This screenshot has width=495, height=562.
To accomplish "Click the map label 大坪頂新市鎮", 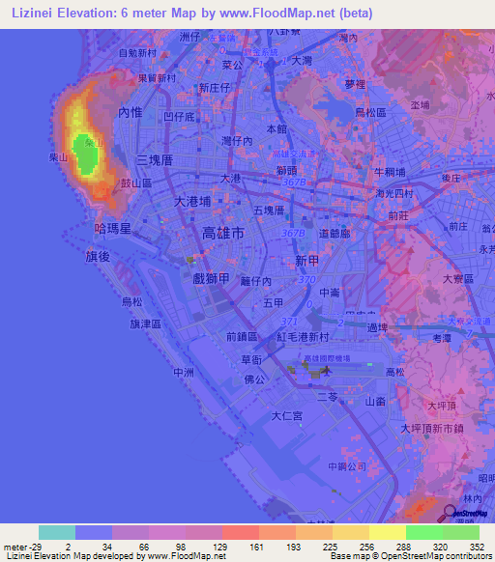I will point(432,429).
